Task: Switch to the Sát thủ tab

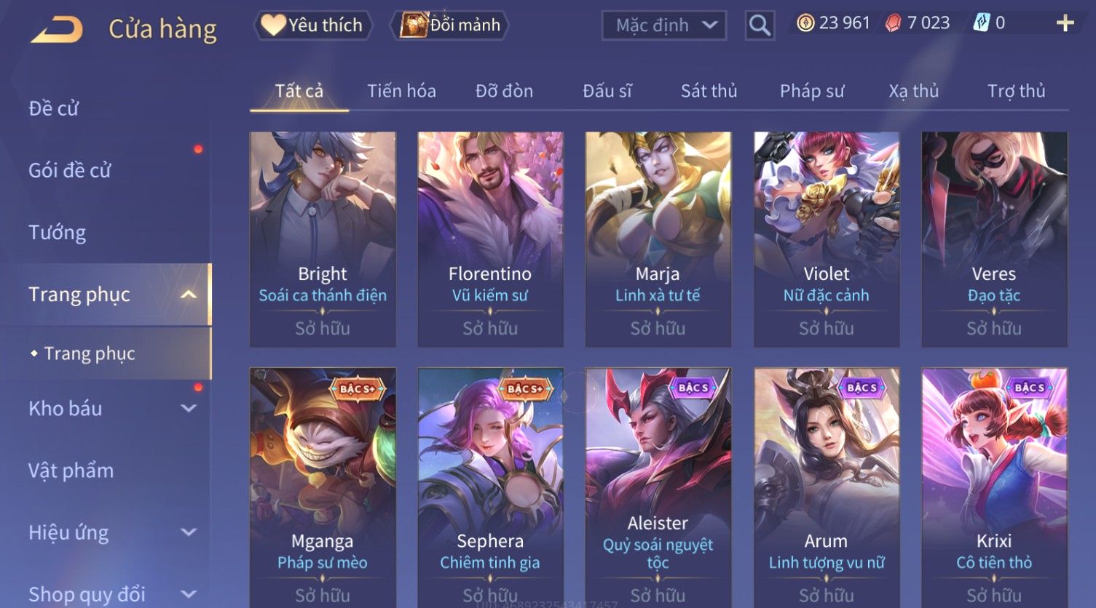Action: (x=709, y=91)
